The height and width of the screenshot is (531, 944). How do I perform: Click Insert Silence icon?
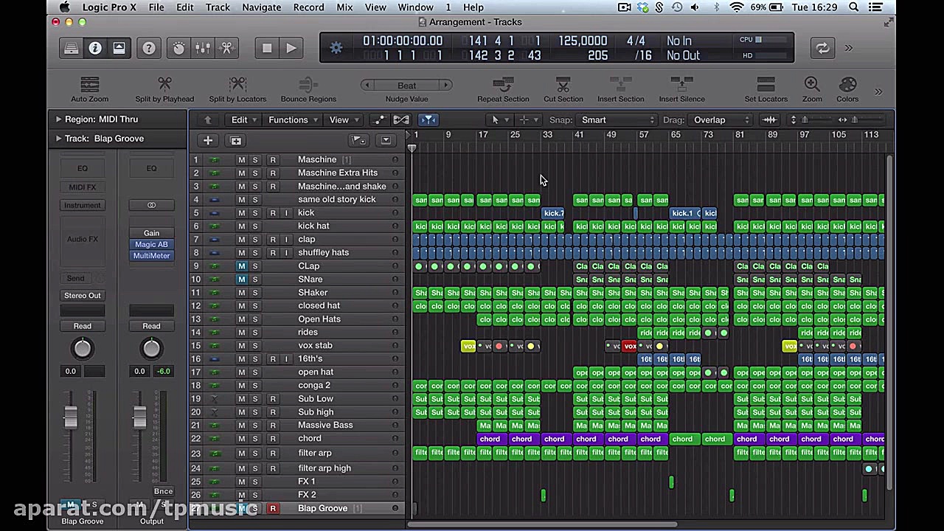(681, 90)
